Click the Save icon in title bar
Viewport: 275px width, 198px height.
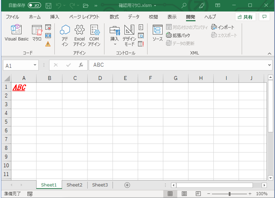(x=48, y=6)
